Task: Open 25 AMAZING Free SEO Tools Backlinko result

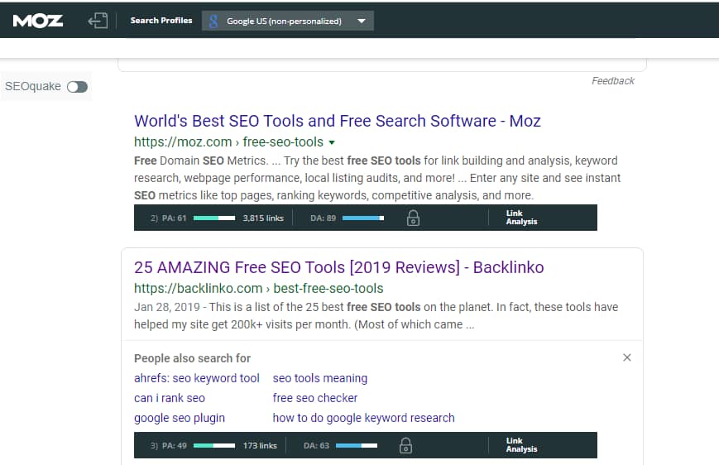Action: [339, 267]
